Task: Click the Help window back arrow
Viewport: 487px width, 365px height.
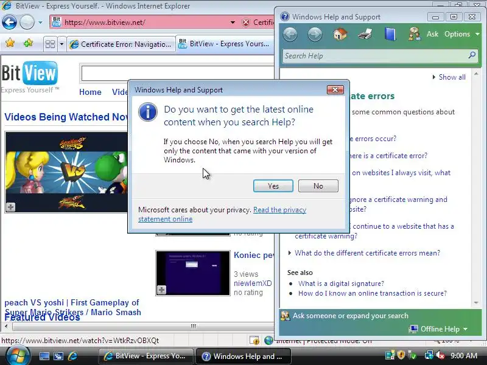Action: point(290,34)
